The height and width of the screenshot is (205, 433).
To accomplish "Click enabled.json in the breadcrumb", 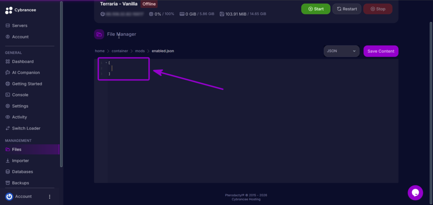I will click(163, 51).
